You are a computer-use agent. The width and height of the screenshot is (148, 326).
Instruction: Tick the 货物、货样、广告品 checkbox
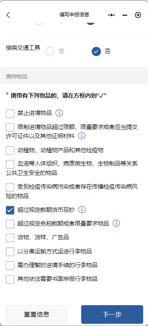pos(10,238)
